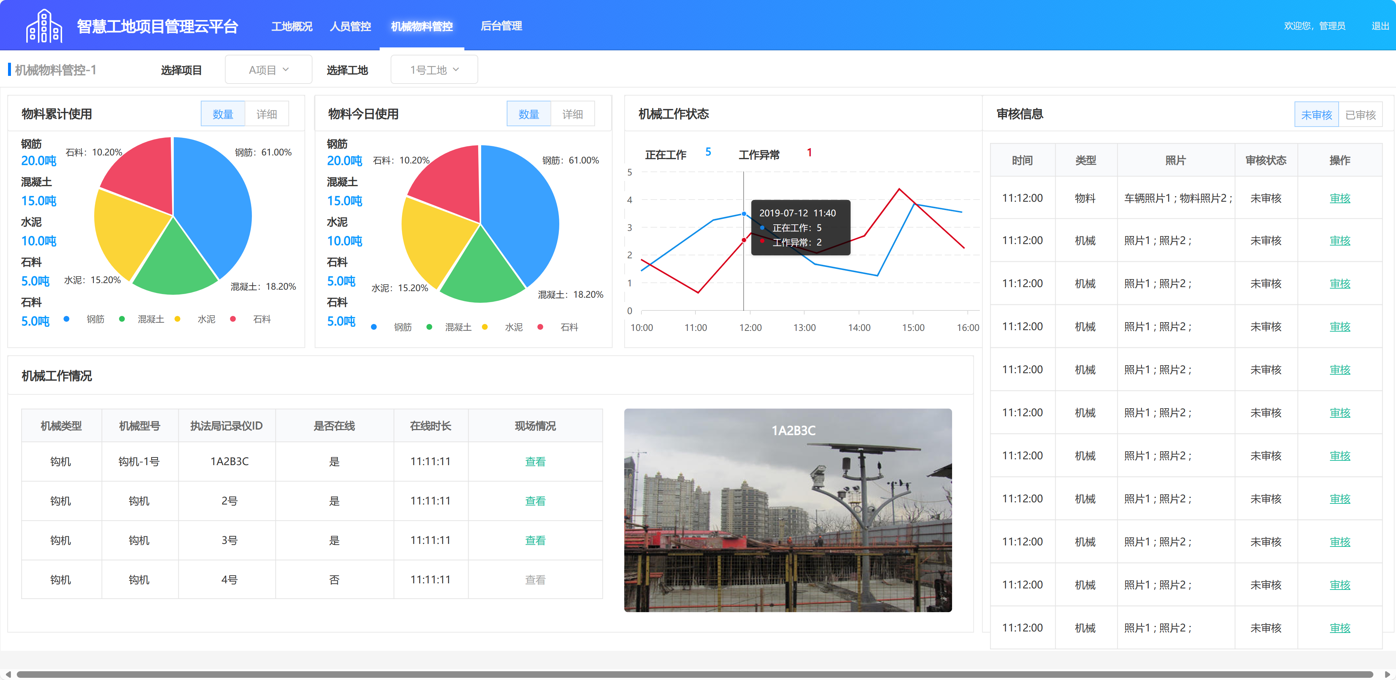Switch to 已审核 tab in 审核信息

tap(1360, 114)
